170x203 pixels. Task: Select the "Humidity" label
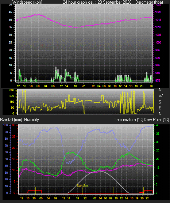point(31,120)
